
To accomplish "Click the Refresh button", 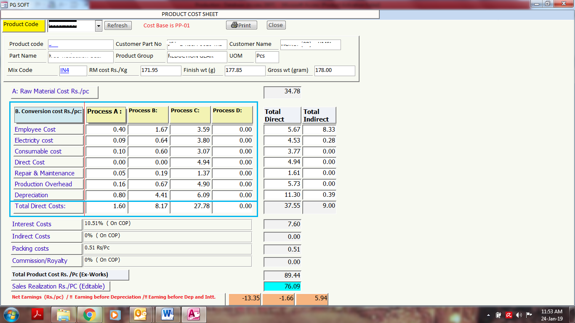I will pyautogui.click(x=117, y=26).
